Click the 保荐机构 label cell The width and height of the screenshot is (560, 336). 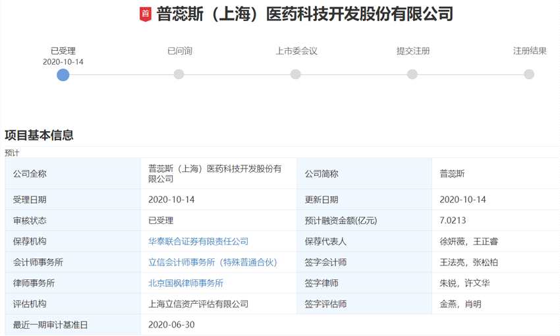tap(73, 241)
